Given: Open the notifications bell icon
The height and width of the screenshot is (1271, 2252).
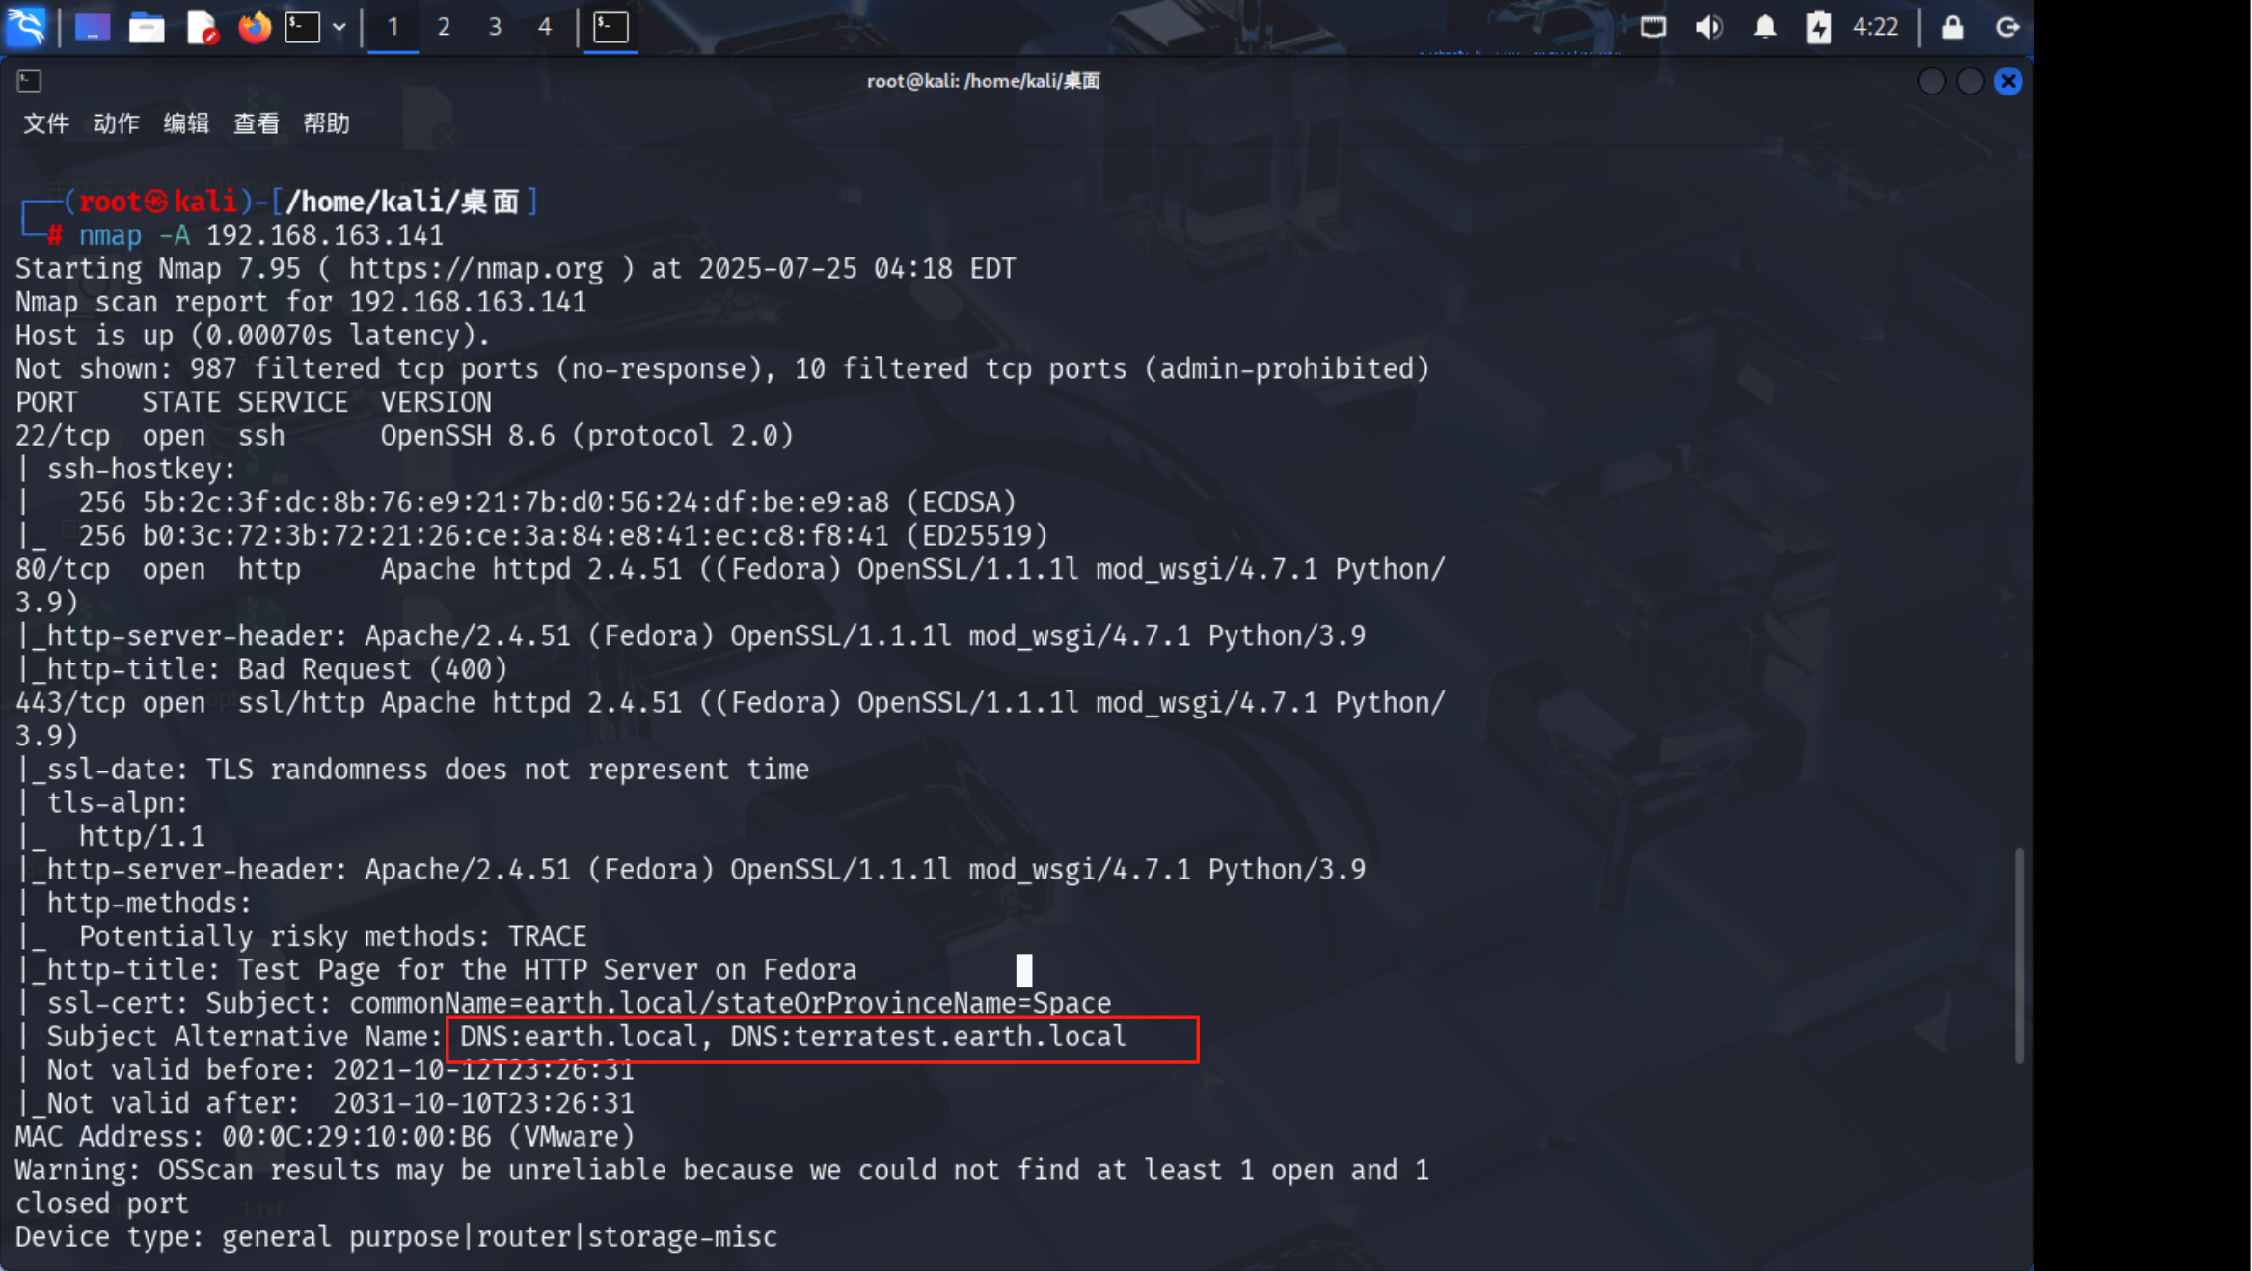Looking at the screenshot, I should pos(1764,27).
